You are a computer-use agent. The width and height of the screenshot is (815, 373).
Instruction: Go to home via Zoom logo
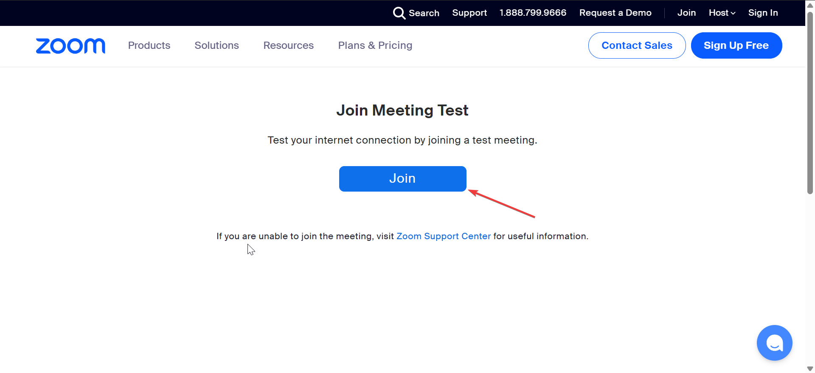[70, 46]
